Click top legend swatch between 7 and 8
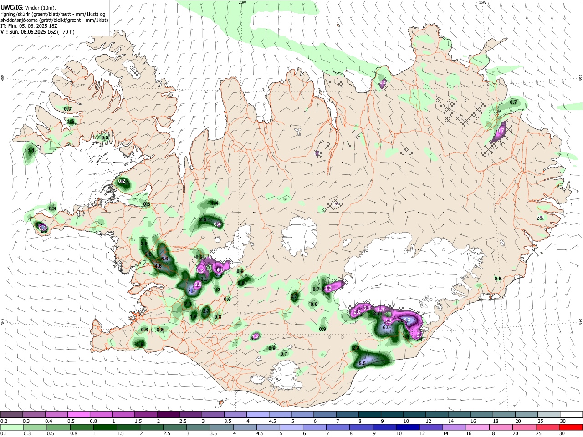 pyautogui.click(x=347, y=414)
